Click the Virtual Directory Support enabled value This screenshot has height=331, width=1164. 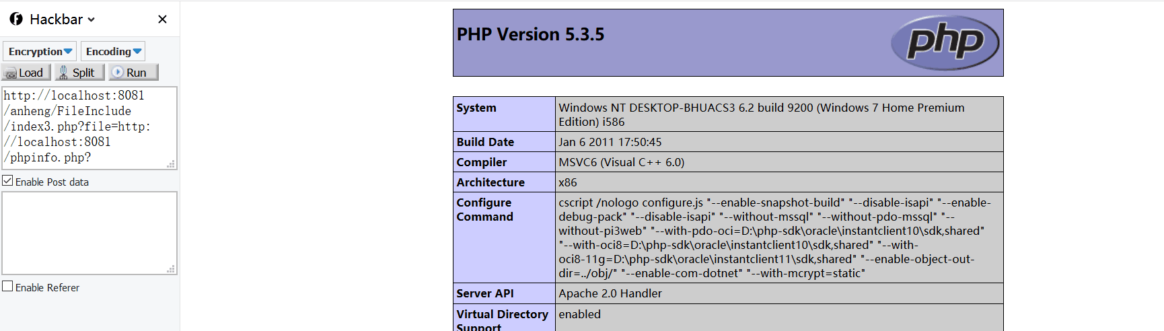pos(579,314)
